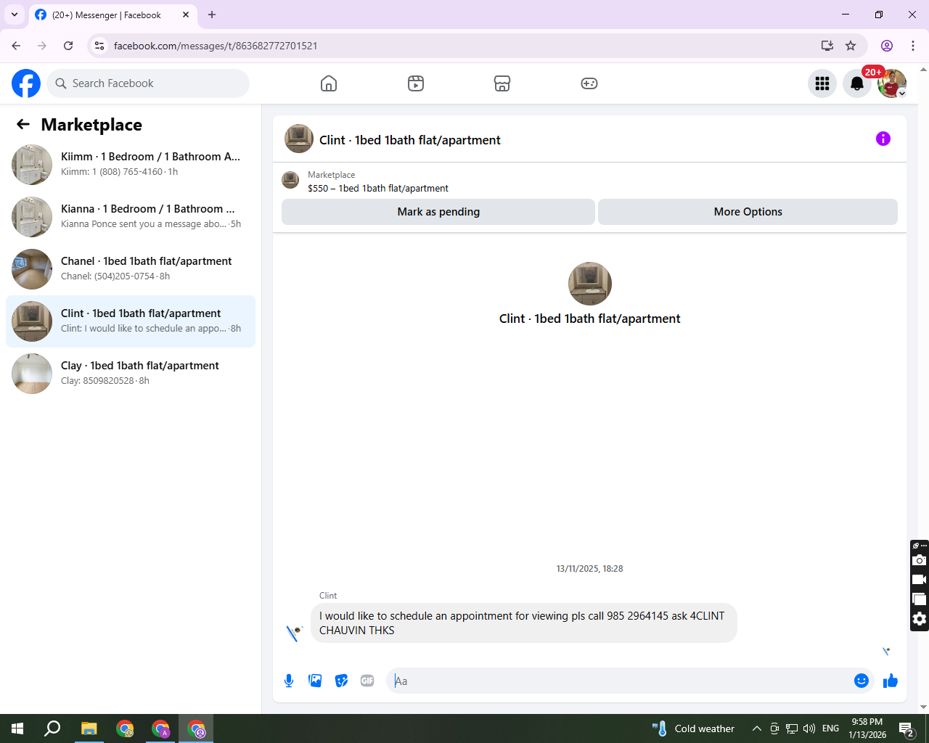Open conversation information icon
The width and height of the screenshot is (929, 743).
click(883, 139)
